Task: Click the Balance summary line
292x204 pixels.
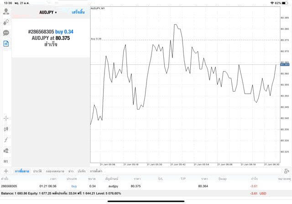Action: 61,194
